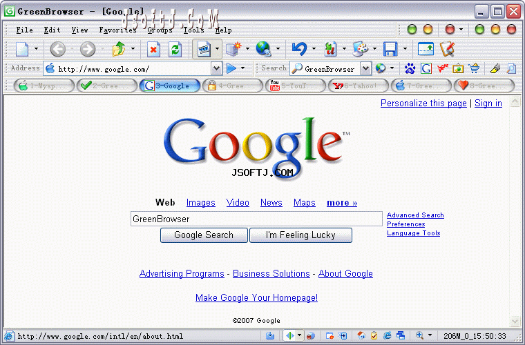
Task: Open the Advanced Search link
Action: click(x=415, y=215)
